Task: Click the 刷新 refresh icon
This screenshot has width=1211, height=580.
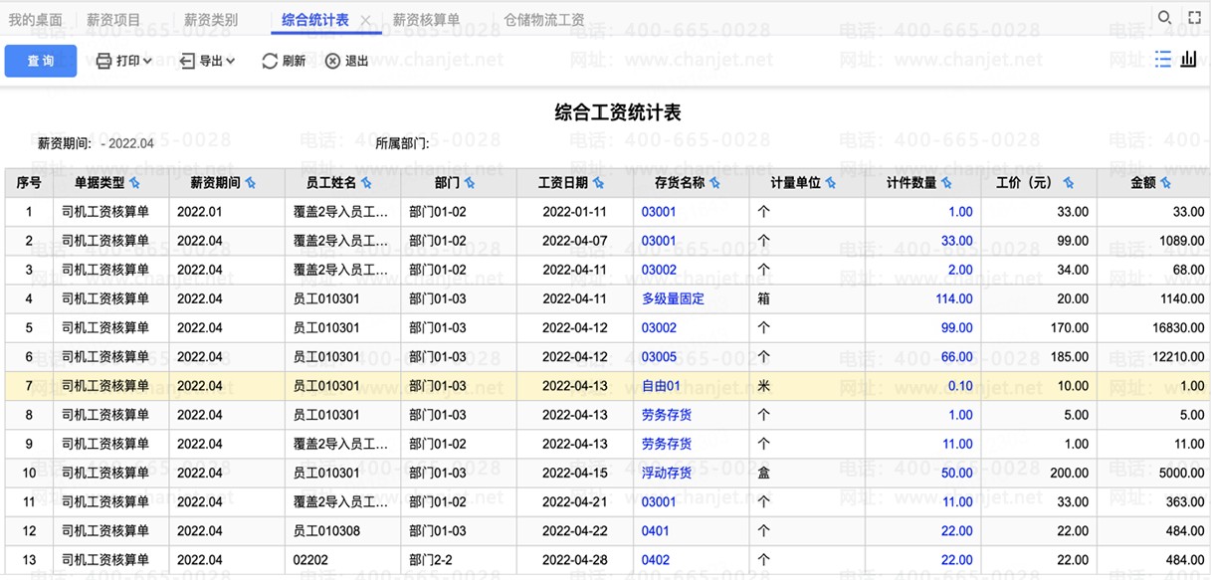Action: click(x=270, y=62)
